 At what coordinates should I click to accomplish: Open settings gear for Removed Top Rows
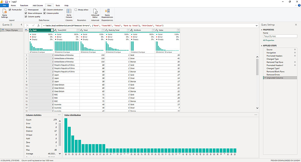295,62
